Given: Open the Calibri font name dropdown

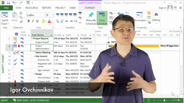Looking at the screenshot, I should (45, 15).
